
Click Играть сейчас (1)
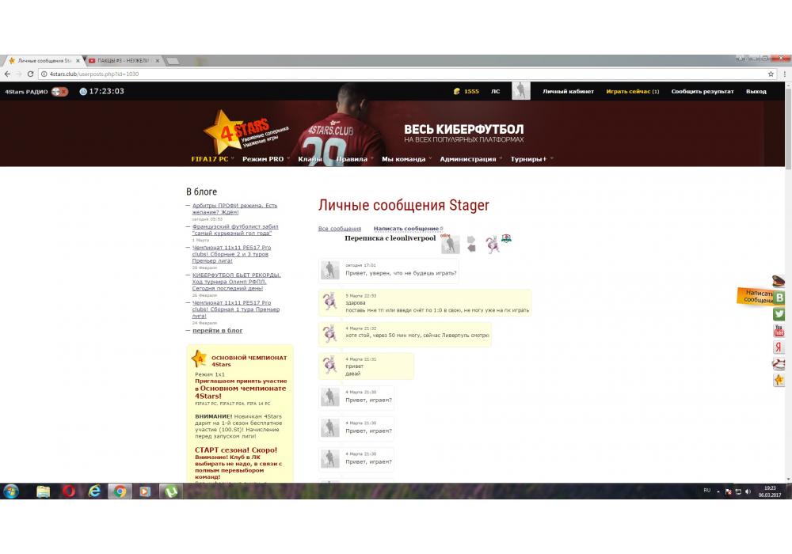pos(632,91)
